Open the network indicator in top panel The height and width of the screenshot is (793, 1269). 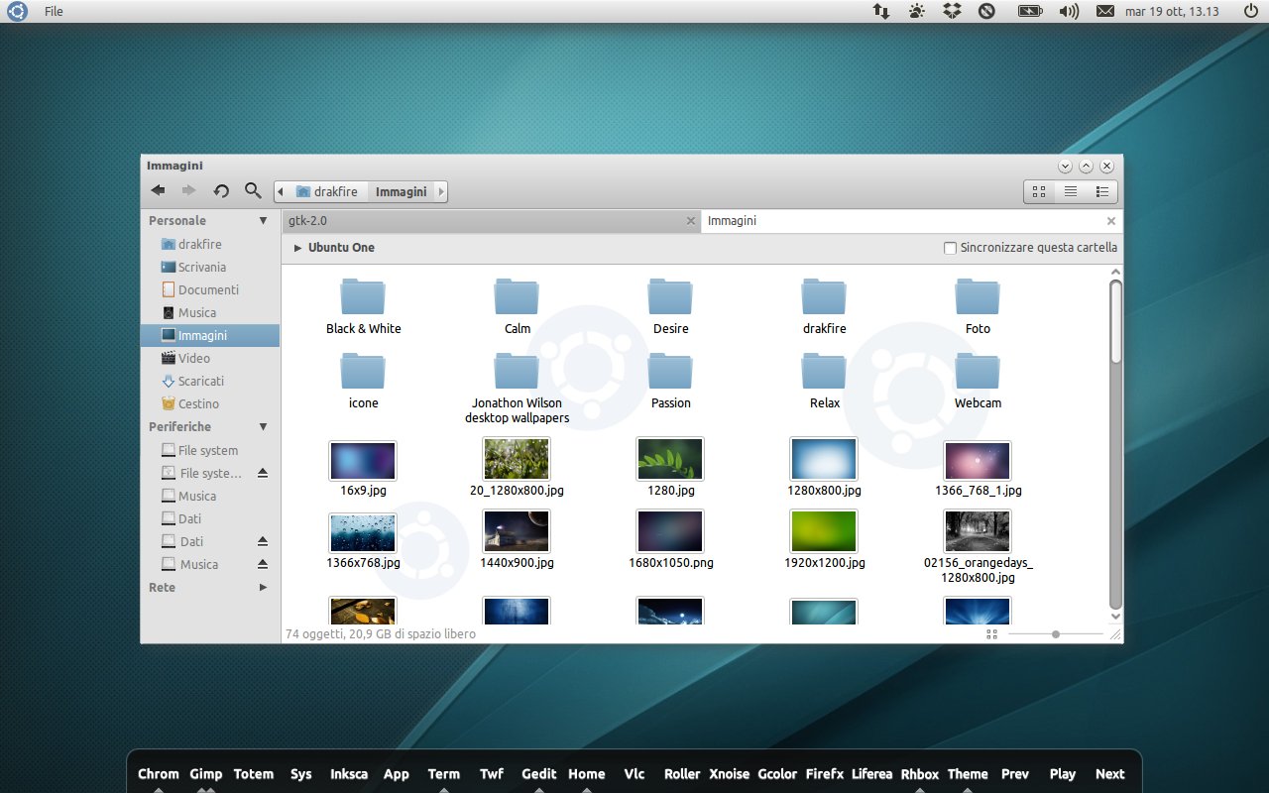[x=880, y=11]
